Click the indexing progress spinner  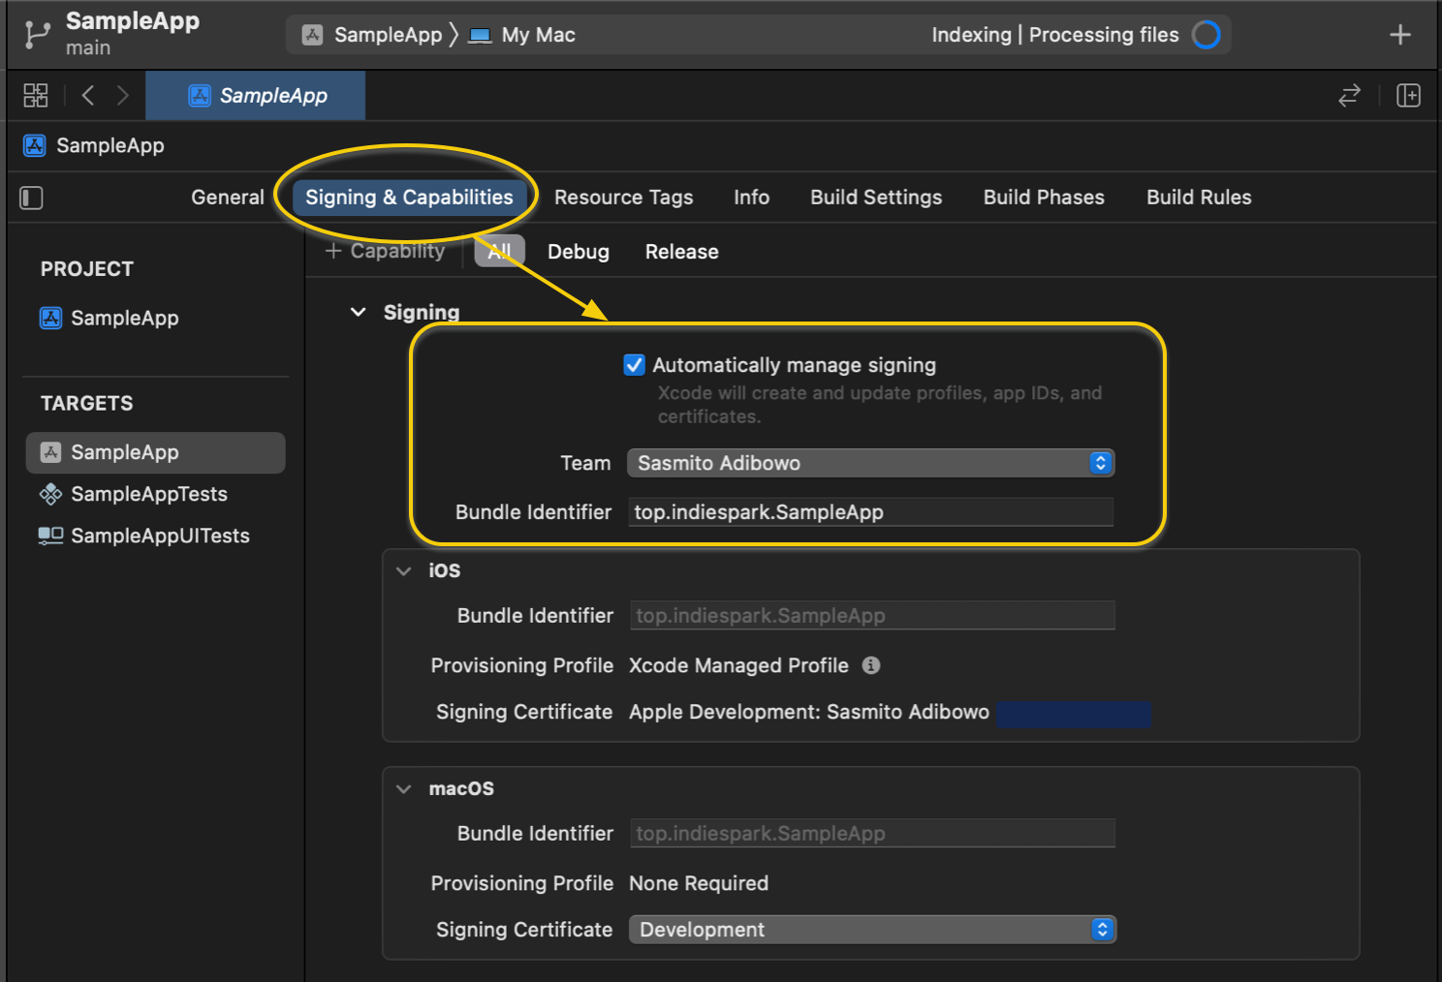click(1207, 35)
